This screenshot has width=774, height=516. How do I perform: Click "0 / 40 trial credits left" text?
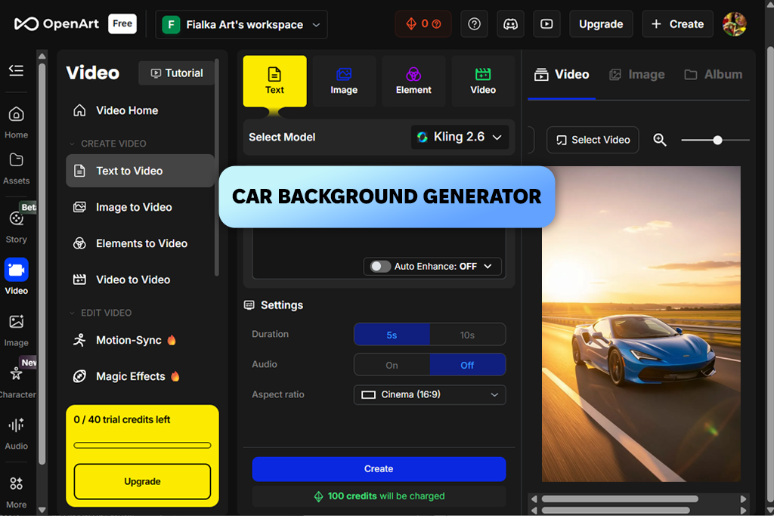tap(122, 420)
